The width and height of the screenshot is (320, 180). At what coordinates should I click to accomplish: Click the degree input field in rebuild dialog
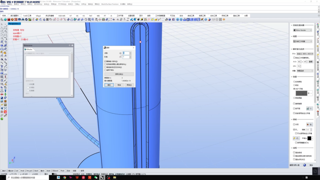126,57
